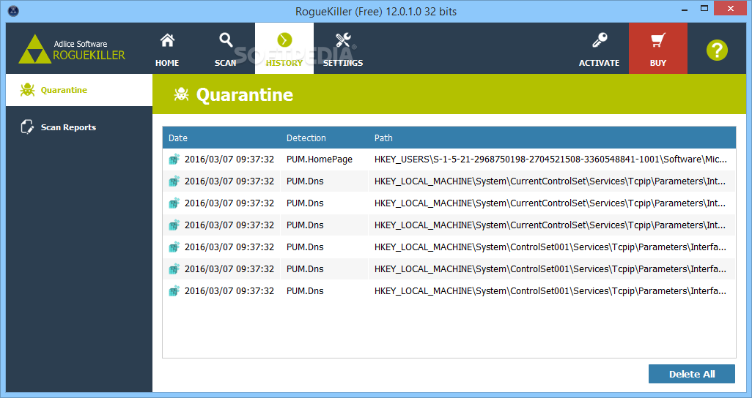Click the Delete All button

692,374
